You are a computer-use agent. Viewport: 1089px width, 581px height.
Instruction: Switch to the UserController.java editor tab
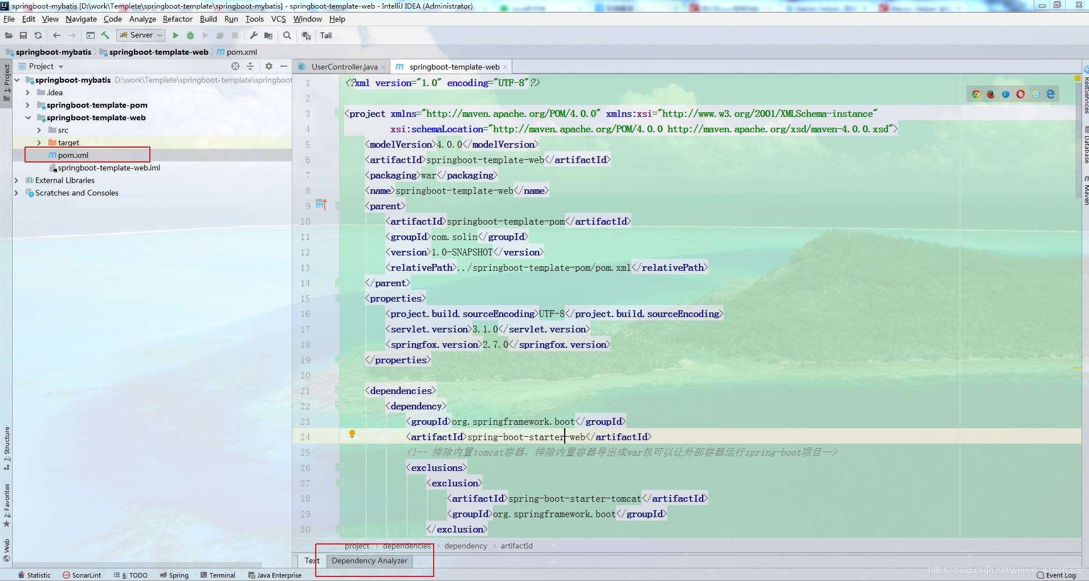tap(341, 67)
